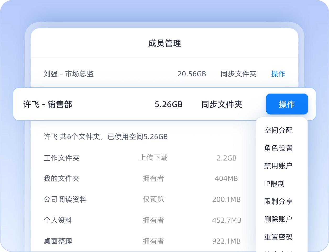Open the 工作文件夹 folder row
329x252 pixels.
[62, 158]
